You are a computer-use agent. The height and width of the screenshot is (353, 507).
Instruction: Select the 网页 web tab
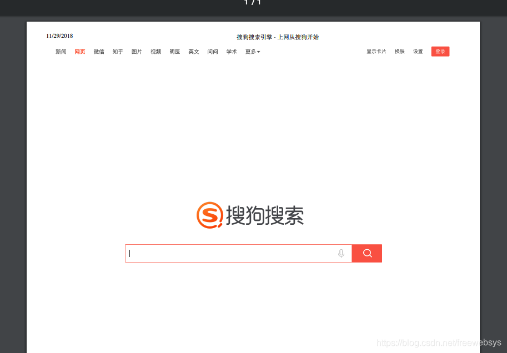coord(80,52)
